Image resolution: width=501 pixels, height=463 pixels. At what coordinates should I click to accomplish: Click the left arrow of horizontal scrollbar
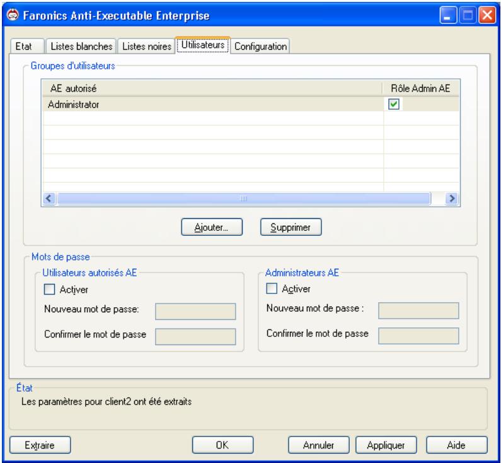[x=49, y=198]
